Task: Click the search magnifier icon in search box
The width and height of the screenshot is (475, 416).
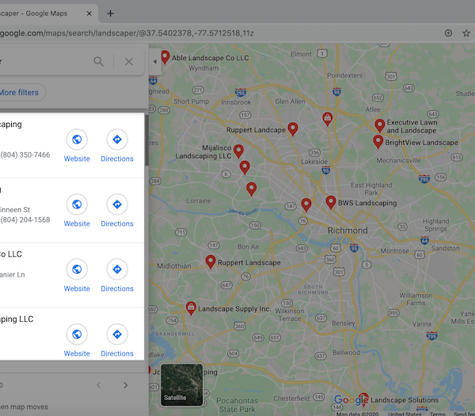Action: pyautogui.click(x=99, y=62)
